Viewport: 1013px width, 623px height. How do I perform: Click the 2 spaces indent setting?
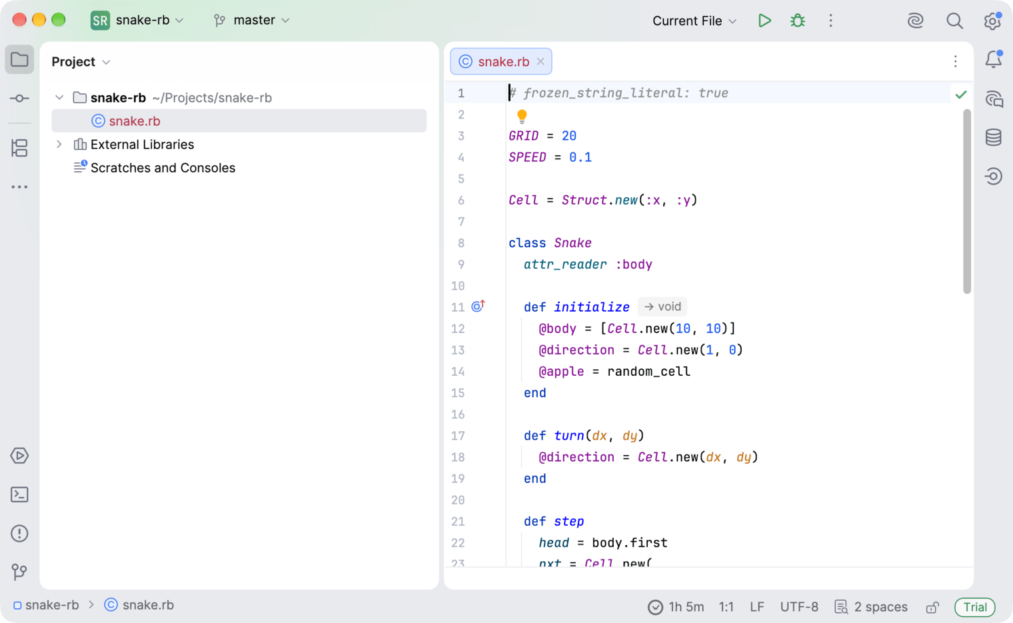[x=872, y=607]
